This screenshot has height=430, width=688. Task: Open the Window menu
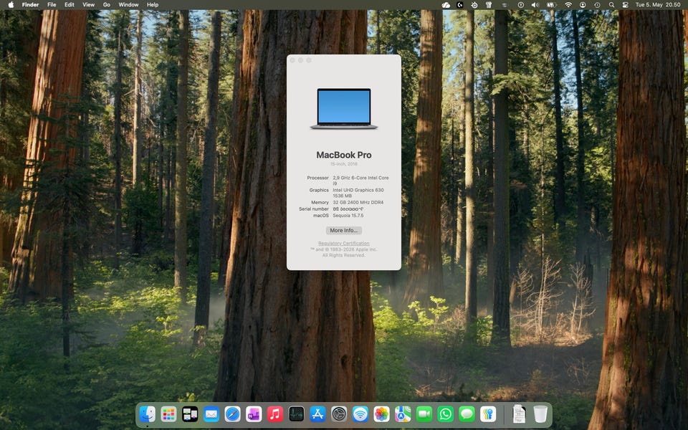[128, 5]
